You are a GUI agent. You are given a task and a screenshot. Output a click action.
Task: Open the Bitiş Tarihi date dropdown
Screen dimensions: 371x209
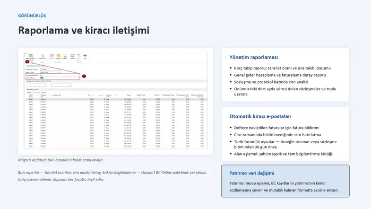[x=59, y=72]
